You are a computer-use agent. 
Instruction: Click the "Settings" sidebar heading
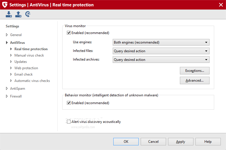(12, 26)
